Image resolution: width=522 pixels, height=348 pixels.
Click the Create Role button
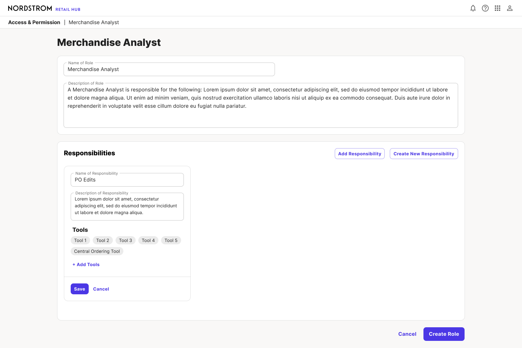[x=444, y=334]
